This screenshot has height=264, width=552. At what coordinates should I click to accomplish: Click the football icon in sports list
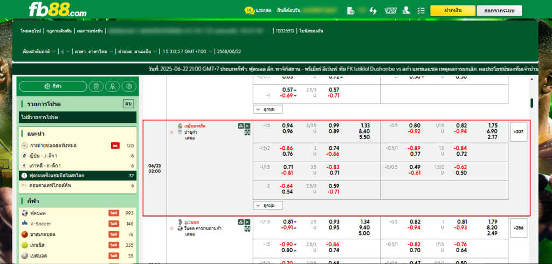25,213
